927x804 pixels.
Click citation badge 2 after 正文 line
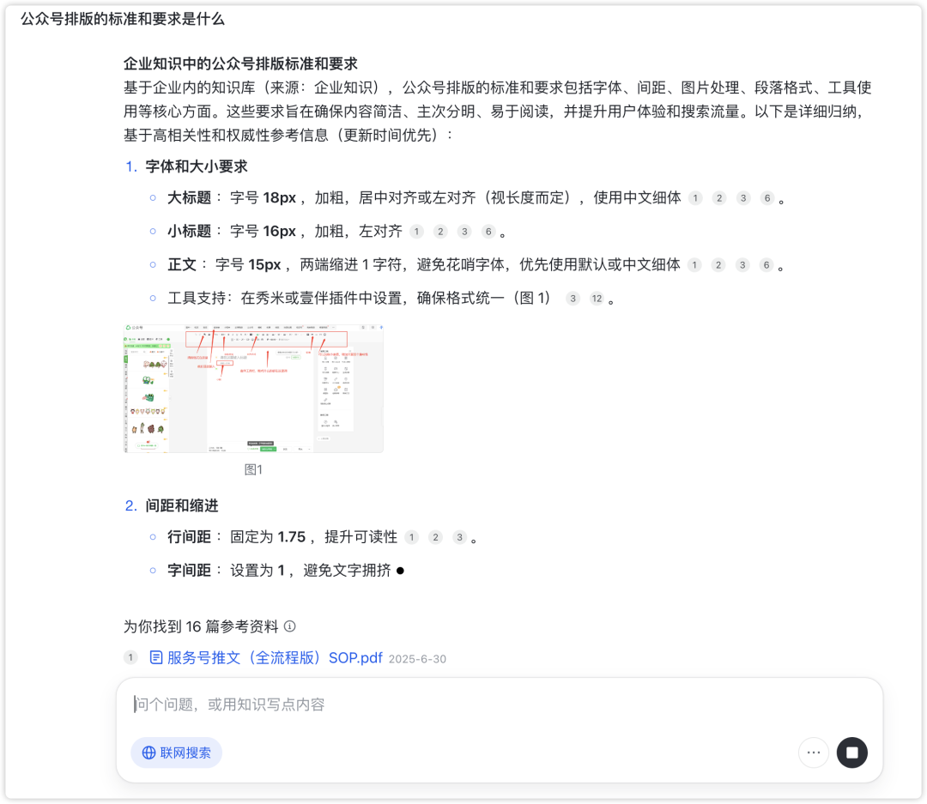(718, 265)
